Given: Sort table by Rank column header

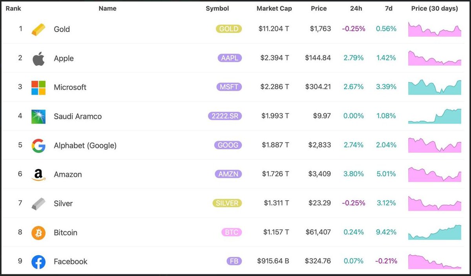Looking at the screenshot, I should click(x=13, y=8).
